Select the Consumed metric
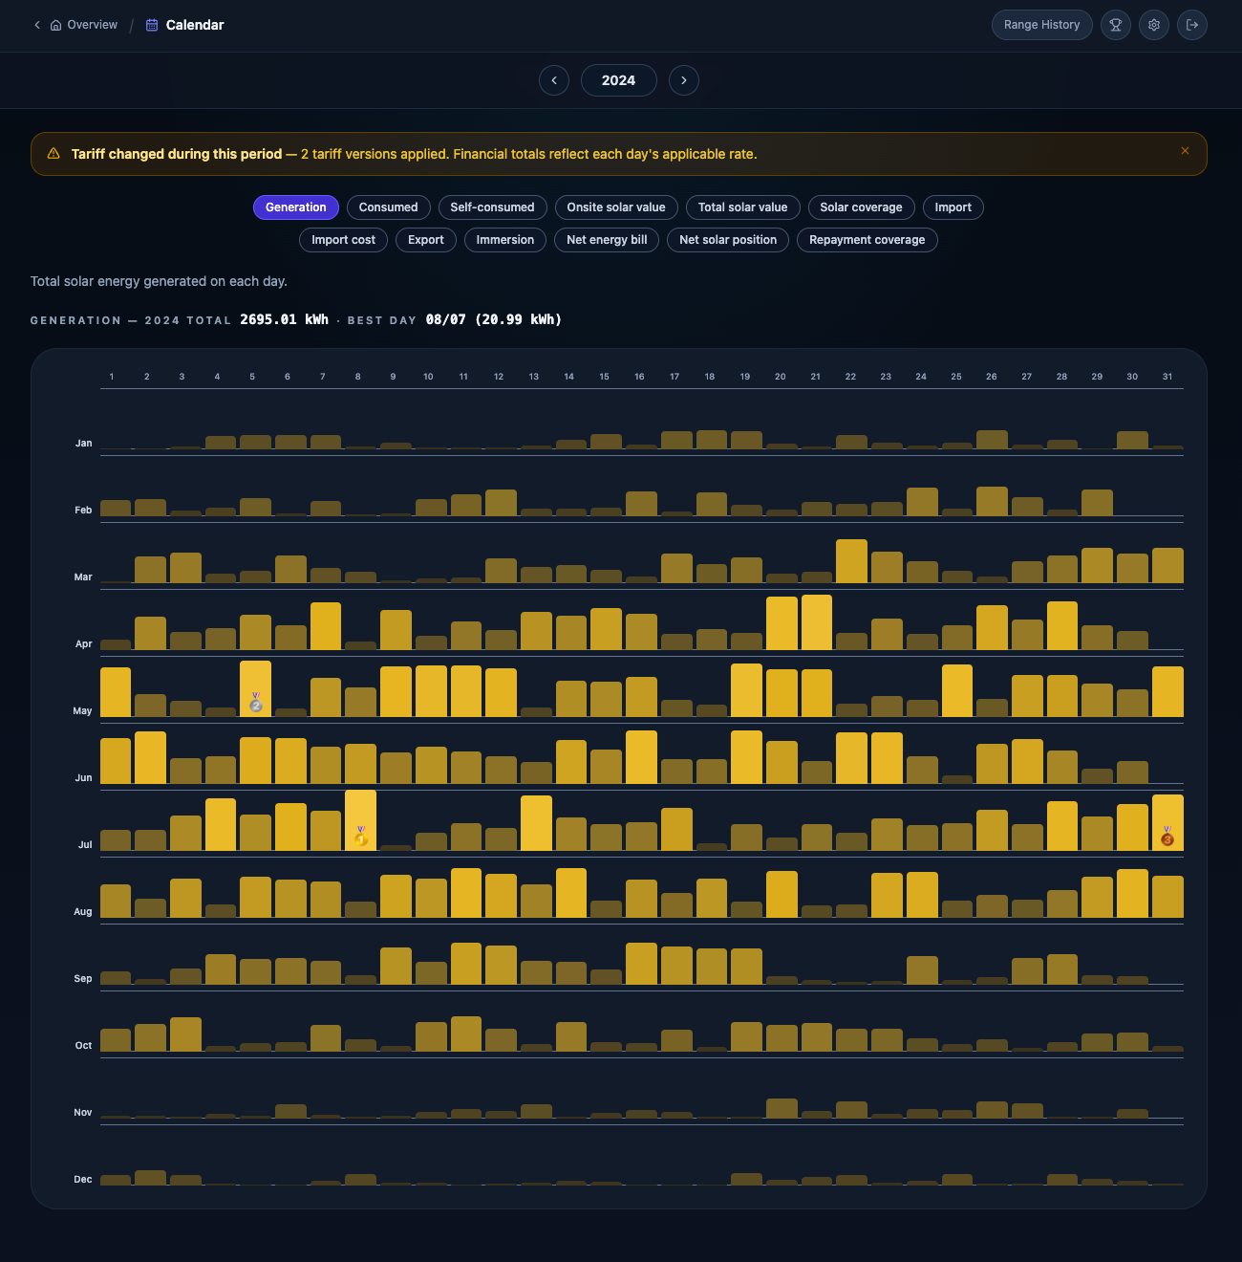 pos(389,207)
